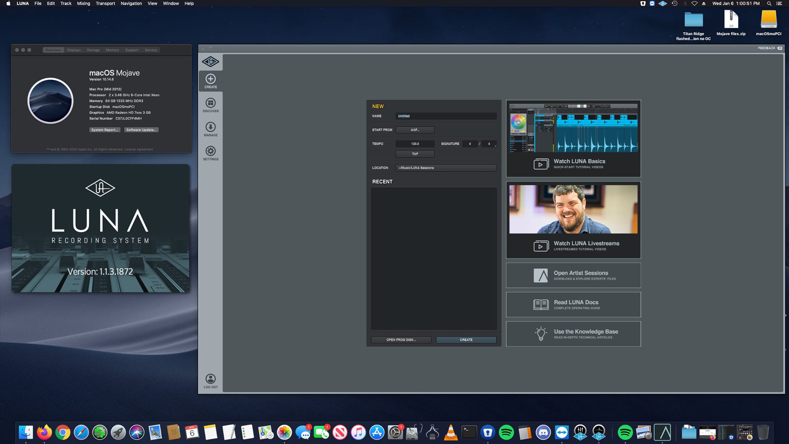Click the TEMPO field showing 120.0
The width and height of the screenshot is (789, 444).
415,144
